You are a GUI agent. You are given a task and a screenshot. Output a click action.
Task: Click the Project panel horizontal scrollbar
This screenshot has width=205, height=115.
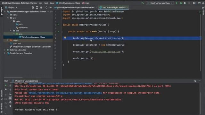pyautogui.click(x=13, y=77)
